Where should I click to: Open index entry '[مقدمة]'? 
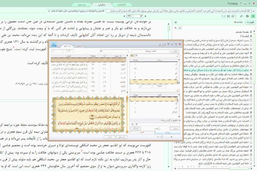point(244,36)
